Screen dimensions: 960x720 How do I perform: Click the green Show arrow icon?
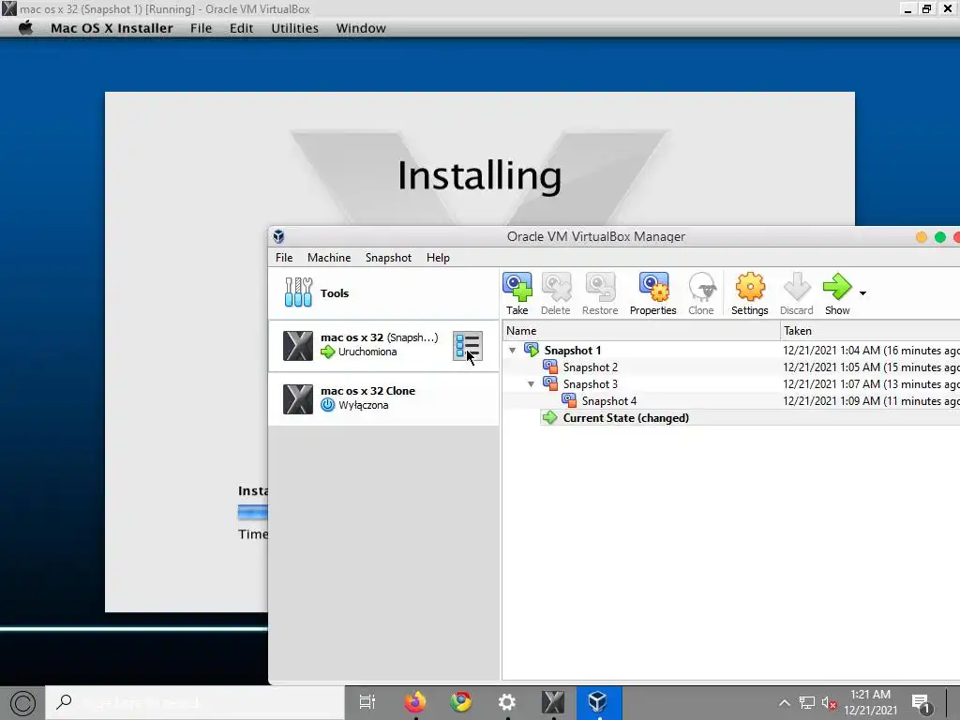837,287
